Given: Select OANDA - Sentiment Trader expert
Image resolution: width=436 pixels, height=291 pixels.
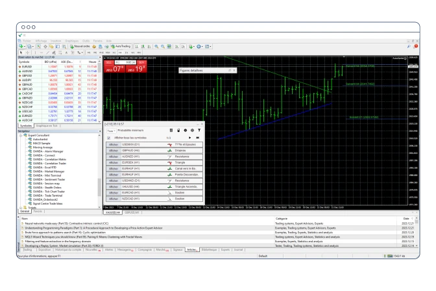Looking at the screenshot, I should (49, 179).
